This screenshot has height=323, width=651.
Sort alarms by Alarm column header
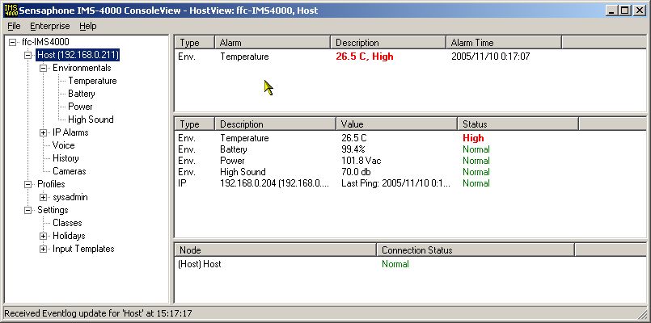(273, 43)
